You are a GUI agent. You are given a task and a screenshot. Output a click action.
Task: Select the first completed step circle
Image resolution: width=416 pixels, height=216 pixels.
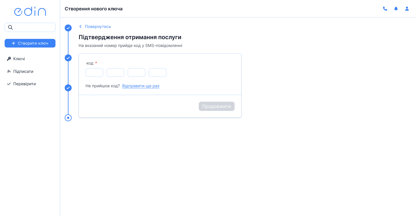[x=68, y=28]
